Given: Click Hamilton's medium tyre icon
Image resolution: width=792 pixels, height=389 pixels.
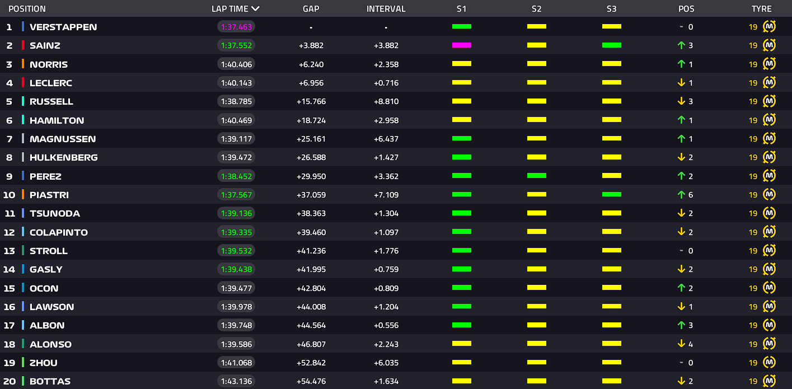Looking at the screenshot, I should point(769,120).
